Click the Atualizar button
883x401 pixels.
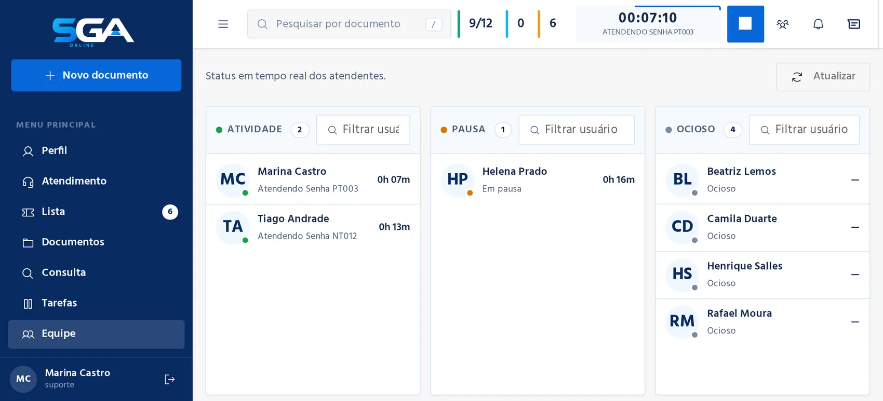(823, 77)
